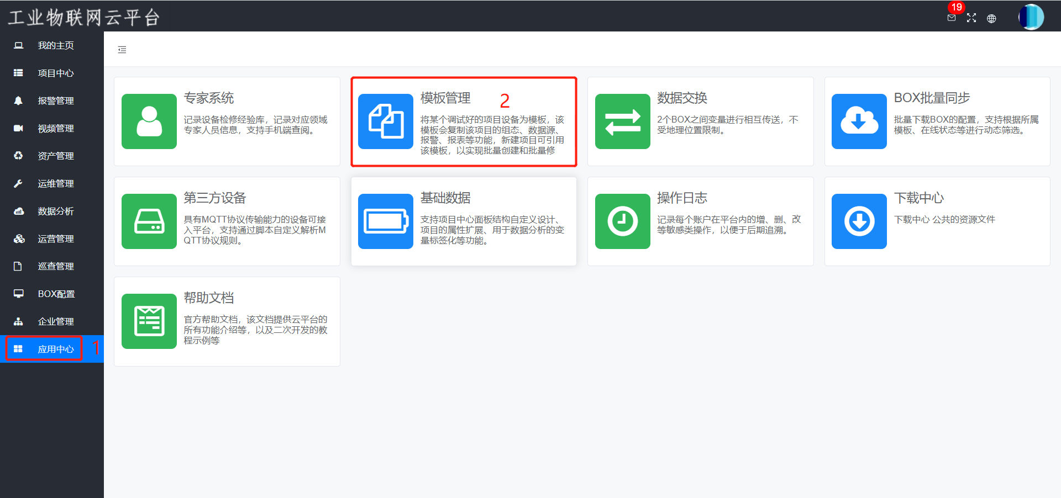Click the file icon beside 巡查管理
1061x498 pixels.
point(18,266)
